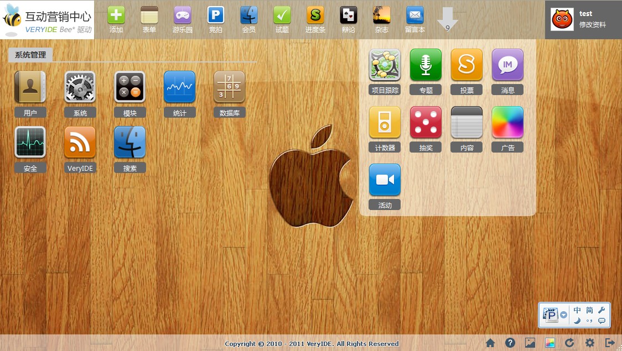The height and width of the screenshot is (351, 622).
Task: Open the 表单 forms notepad icon
Action: pos(149,15)
